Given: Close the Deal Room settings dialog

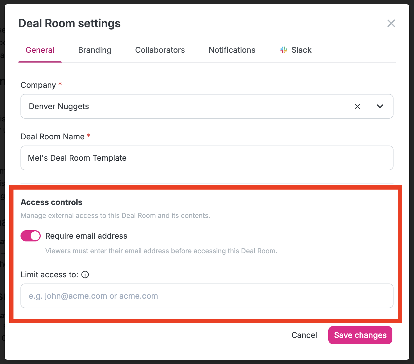Looking at the screenshot, I should (x=391, y=23).
